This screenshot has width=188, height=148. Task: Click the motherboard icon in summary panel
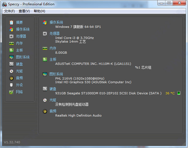click(45, 59)
